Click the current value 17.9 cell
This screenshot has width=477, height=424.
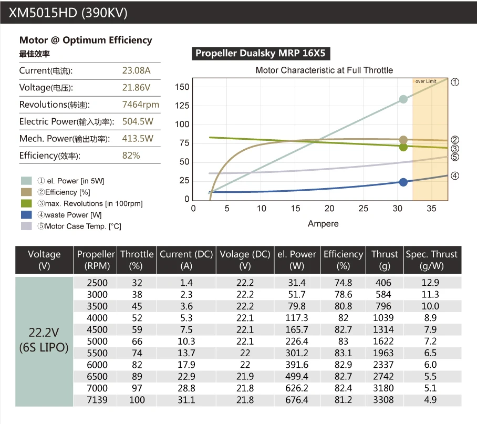pos(186,365)
